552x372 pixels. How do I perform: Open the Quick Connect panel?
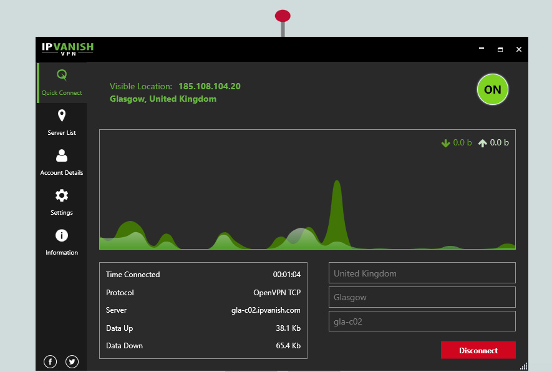62,83
